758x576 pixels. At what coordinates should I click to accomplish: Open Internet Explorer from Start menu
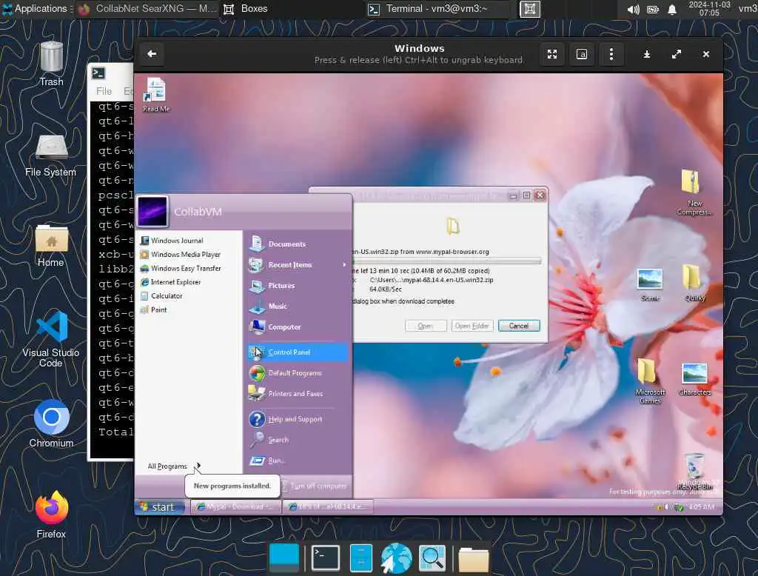[x=170, y=282]
